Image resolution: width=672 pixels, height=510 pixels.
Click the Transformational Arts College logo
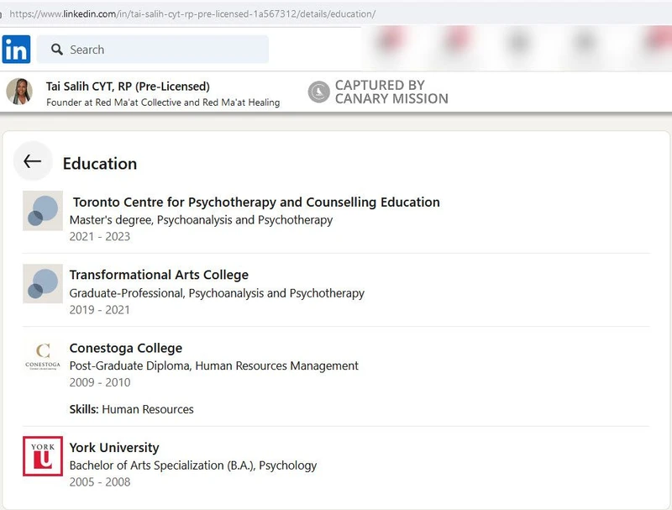pyautogui.click(x=42, y=284)
